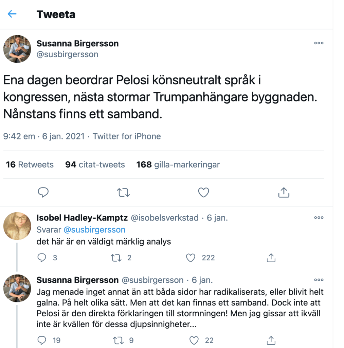
Task: Like the main tweet with heart icon
Action: (x=203, y=193)
